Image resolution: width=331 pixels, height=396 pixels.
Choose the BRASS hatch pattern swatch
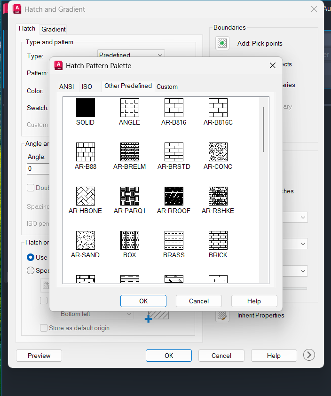pyautogui.click(x=173, y=240)
